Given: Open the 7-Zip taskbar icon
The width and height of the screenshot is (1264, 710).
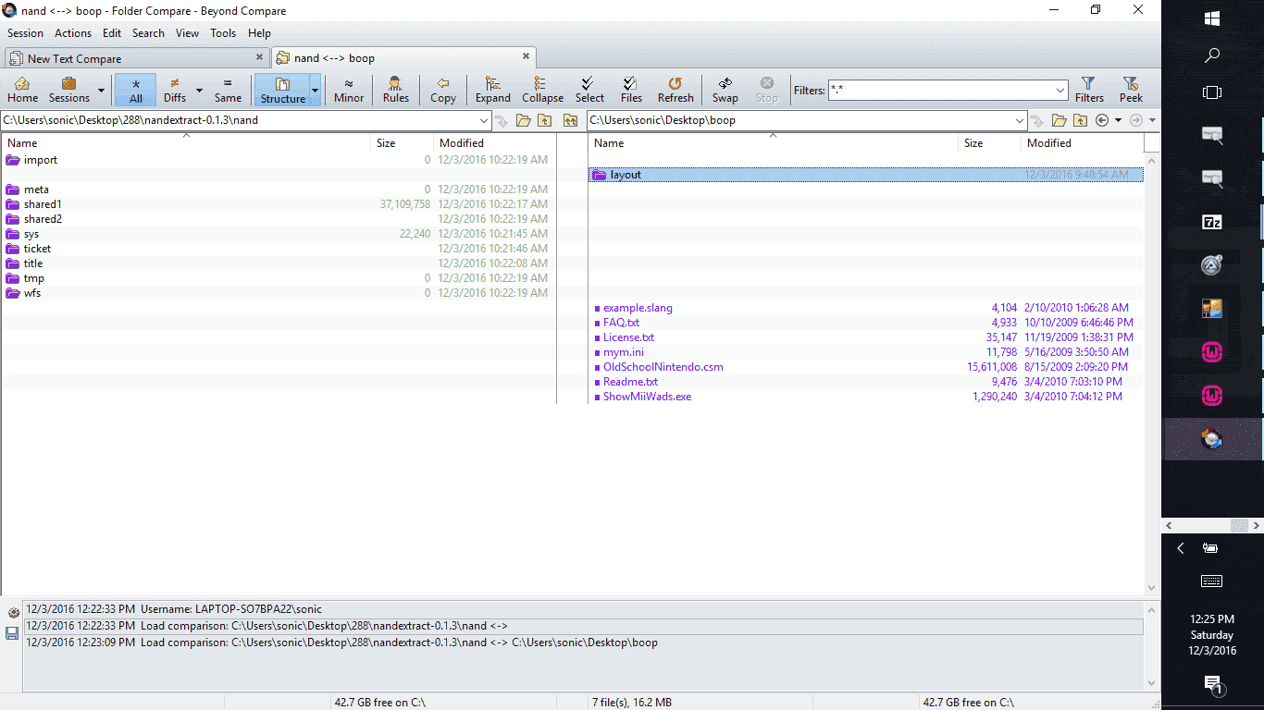Looking at the screenshot, I should (1212, 222).
